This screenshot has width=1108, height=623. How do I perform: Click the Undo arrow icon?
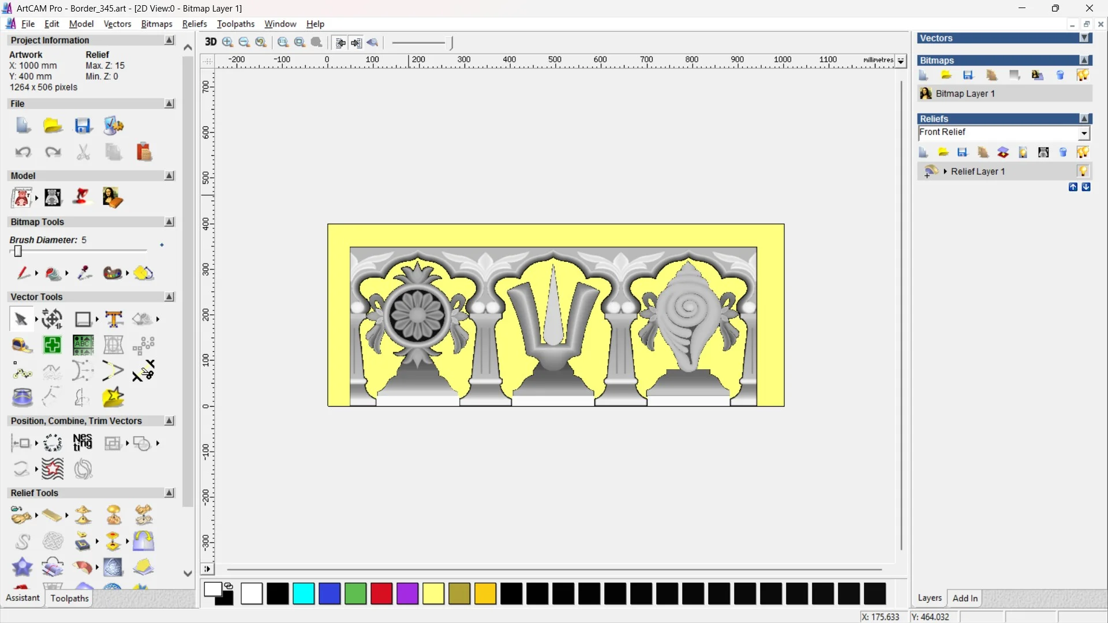point(23,152)
